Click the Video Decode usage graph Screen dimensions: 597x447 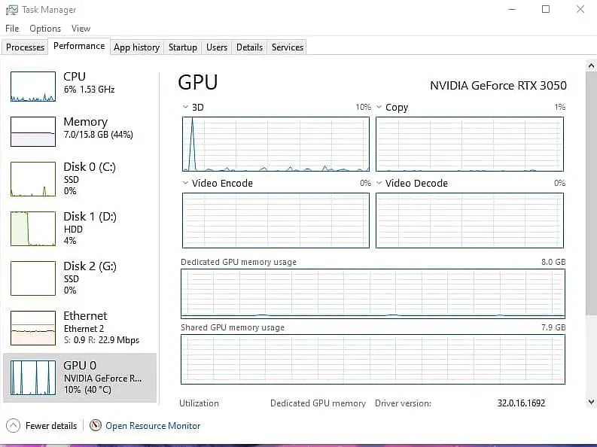[x=470, y=220]
